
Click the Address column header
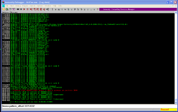coord(6,12)
